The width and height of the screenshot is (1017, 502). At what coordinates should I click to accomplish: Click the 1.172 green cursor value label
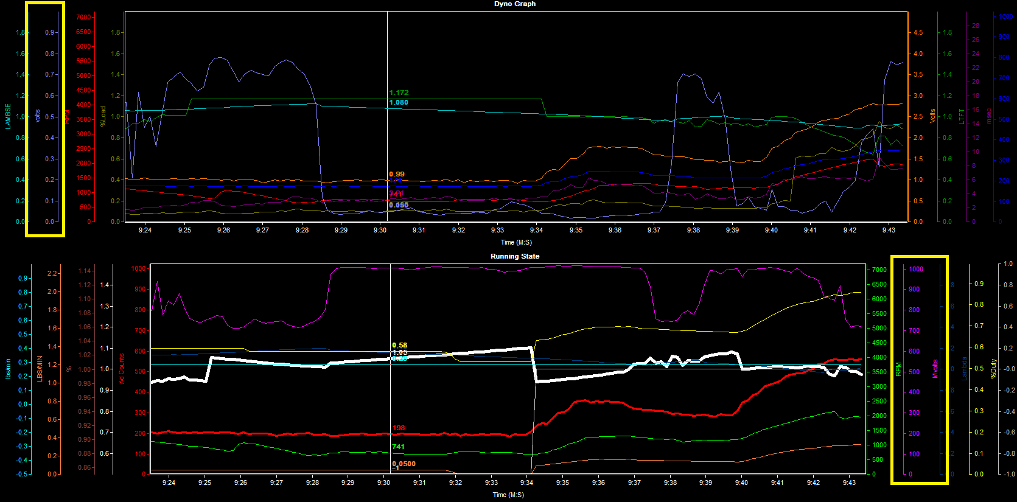coord(399,92)
